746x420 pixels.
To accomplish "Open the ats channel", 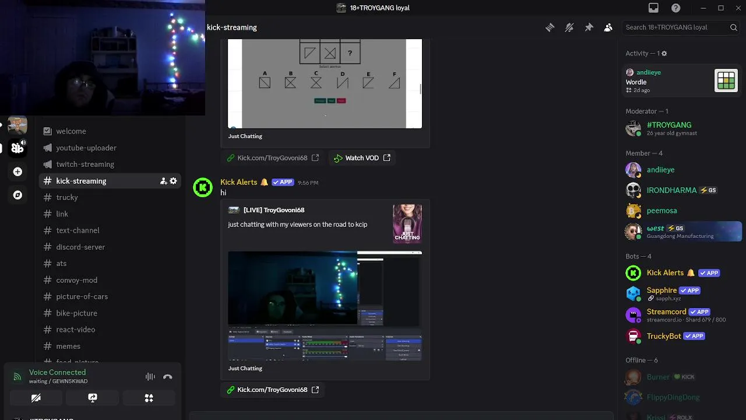I will pyautogui.click(x=110, y=263).
